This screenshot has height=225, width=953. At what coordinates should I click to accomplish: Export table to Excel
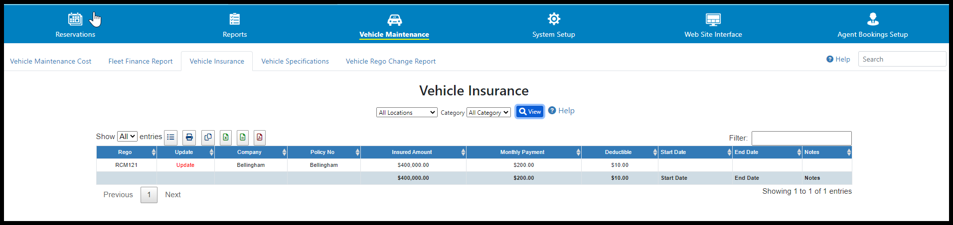click(x=226, y=137)
